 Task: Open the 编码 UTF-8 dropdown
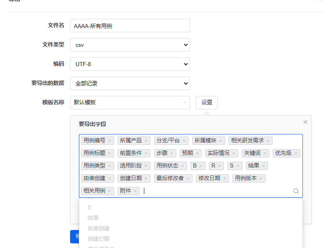130,64
